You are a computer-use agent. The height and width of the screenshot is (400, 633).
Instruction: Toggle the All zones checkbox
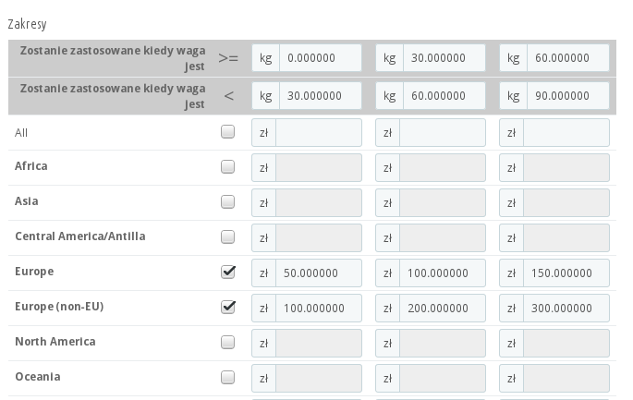pos(227,132)
